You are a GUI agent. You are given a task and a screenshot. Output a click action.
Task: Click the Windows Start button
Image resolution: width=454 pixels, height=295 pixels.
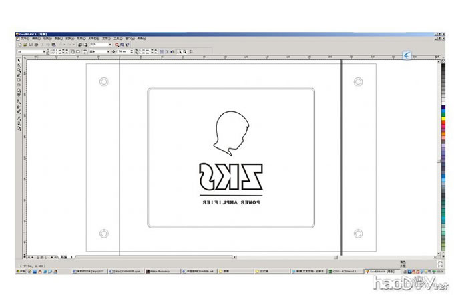pos(19,272)
